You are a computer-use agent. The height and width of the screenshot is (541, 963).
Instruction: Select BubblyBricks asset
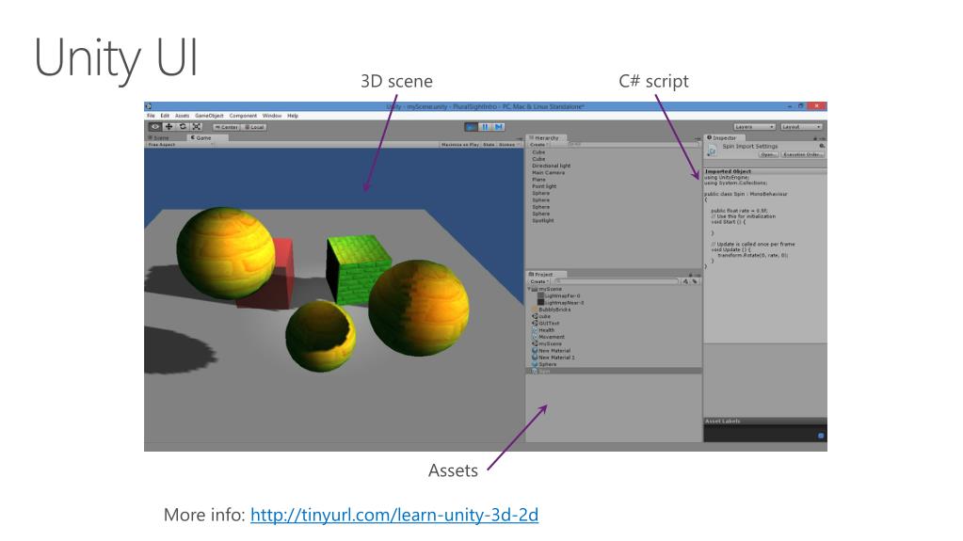(551, 310)
